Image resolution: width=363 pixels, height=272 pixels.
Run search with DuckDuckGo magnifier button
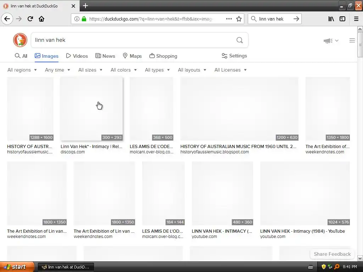(x=240, y=40)
